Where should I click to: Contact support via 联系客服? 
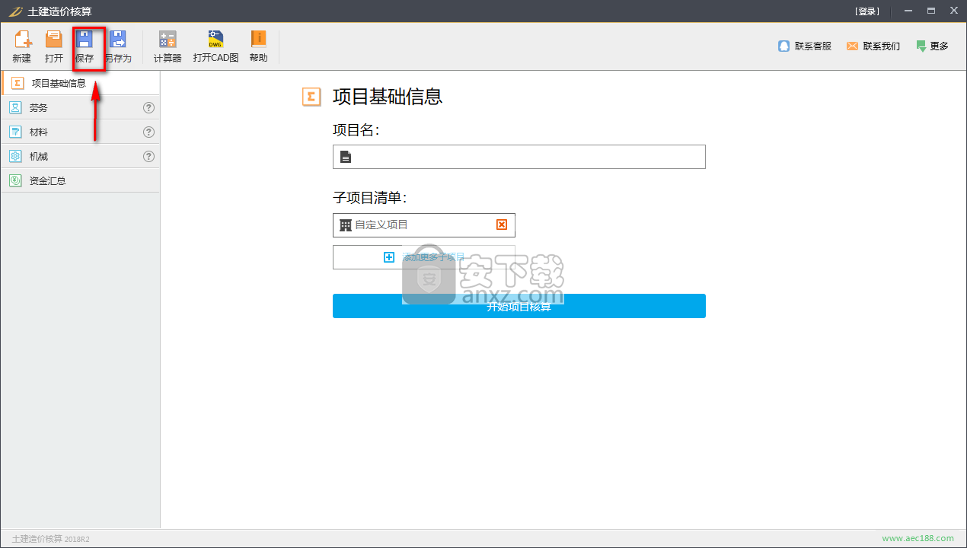click(805, 46)
